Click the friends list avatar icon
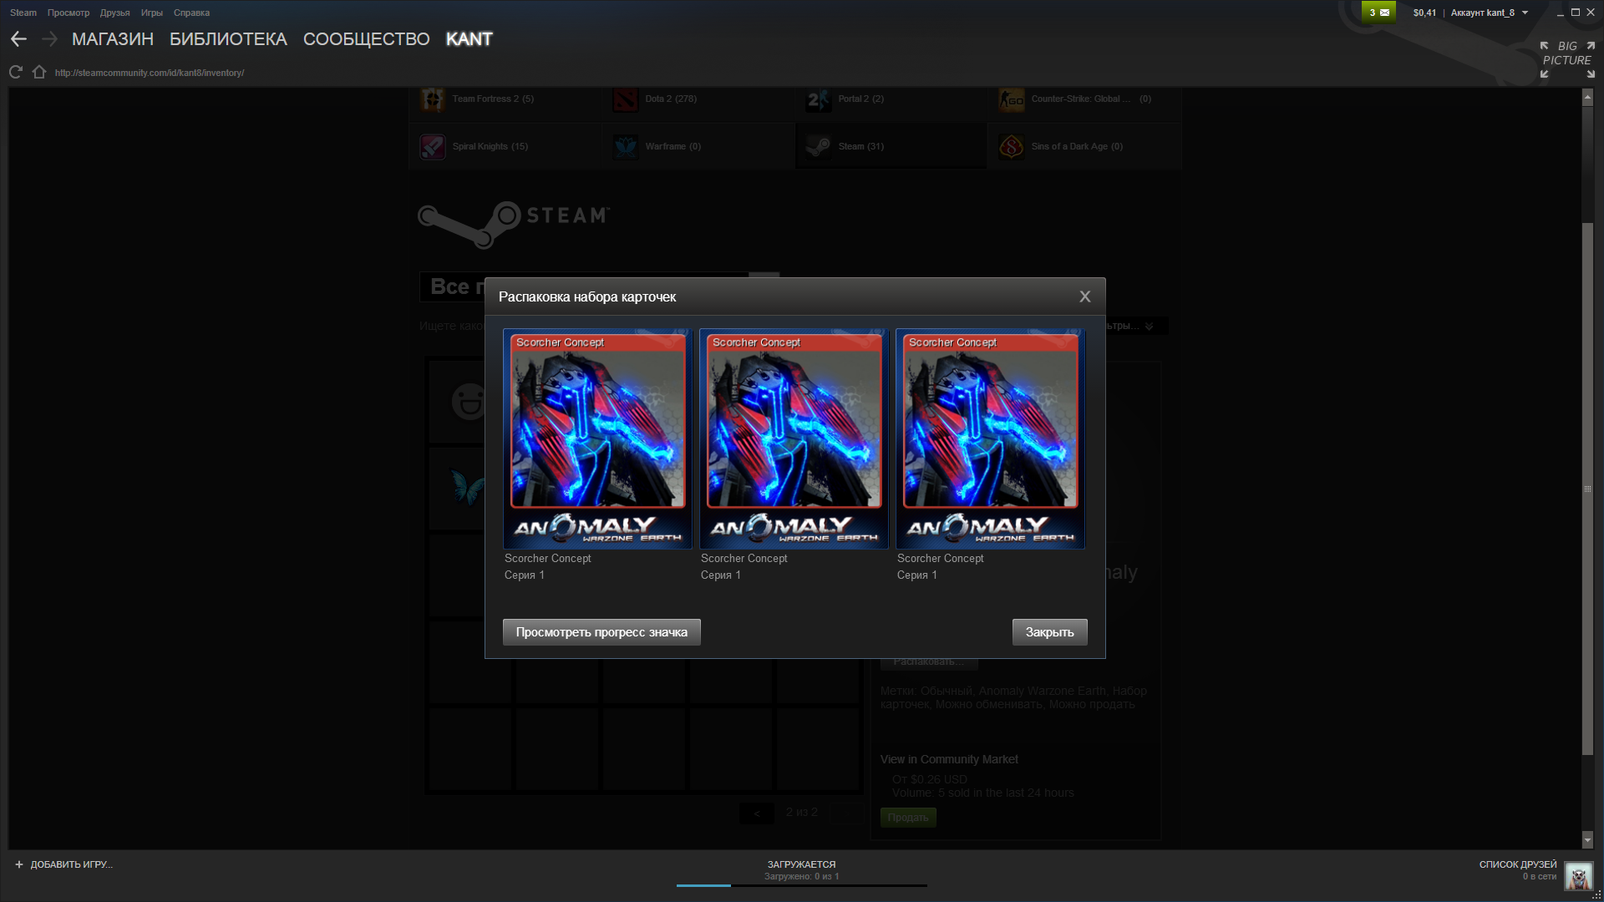Screen dimensions: 1604x902 click(x=1578, y=876)
